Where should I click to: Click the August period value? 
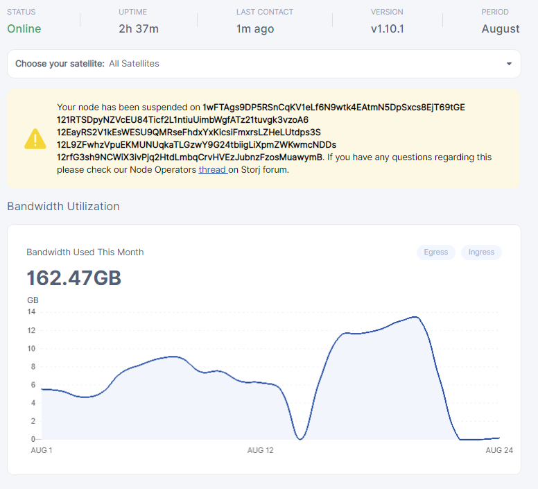(501, 29)
